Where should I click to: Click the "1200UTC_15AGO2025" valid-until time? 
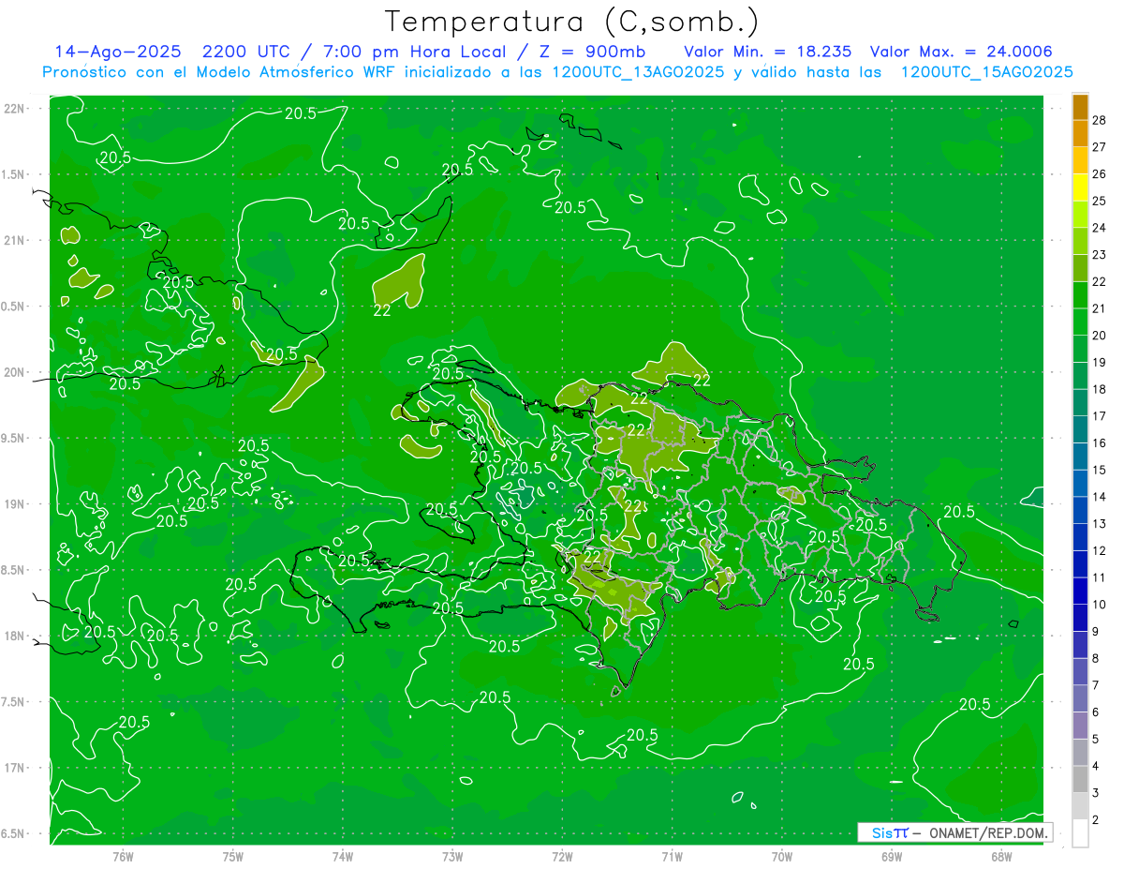tap(986, 72)
